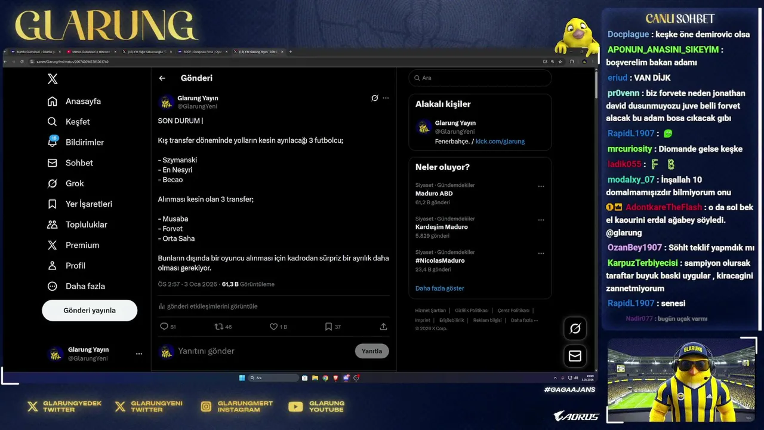Click the post author's avatar
This screenshot has width=764, height=430.
[x=166, y=102]
